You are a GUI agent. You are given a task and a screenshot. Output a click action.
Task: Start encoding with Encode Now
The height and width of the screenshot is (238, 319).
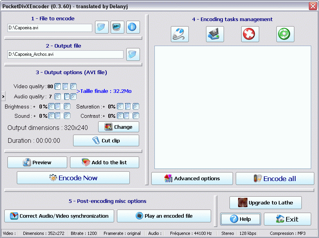[x=73, y=178]
